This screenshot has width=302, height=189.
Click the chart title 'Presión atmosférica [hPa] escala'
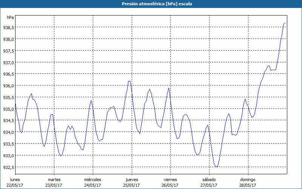tap(151, 4)
